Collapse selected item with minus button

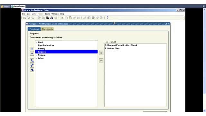pos(32,54)
